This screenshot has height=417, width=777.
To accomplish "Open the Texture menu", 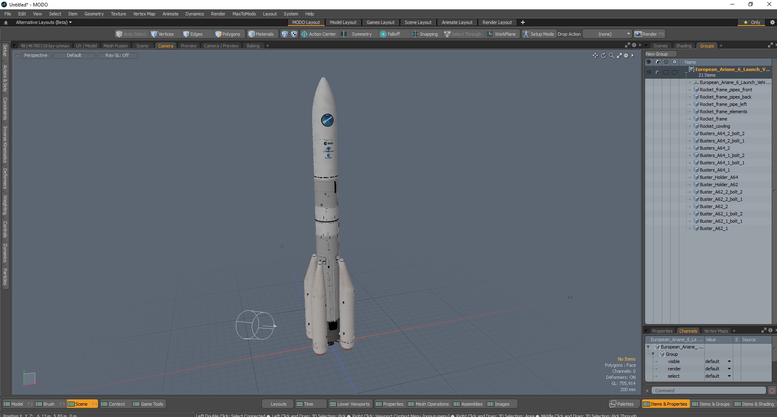I will pos(118,14).
